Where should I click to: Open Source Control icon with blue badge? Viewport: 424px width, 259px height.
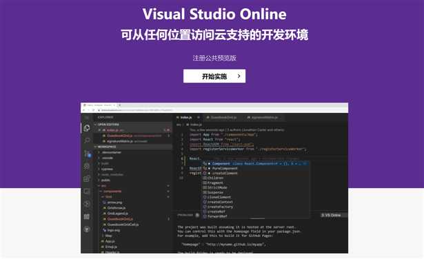point(88,154)
